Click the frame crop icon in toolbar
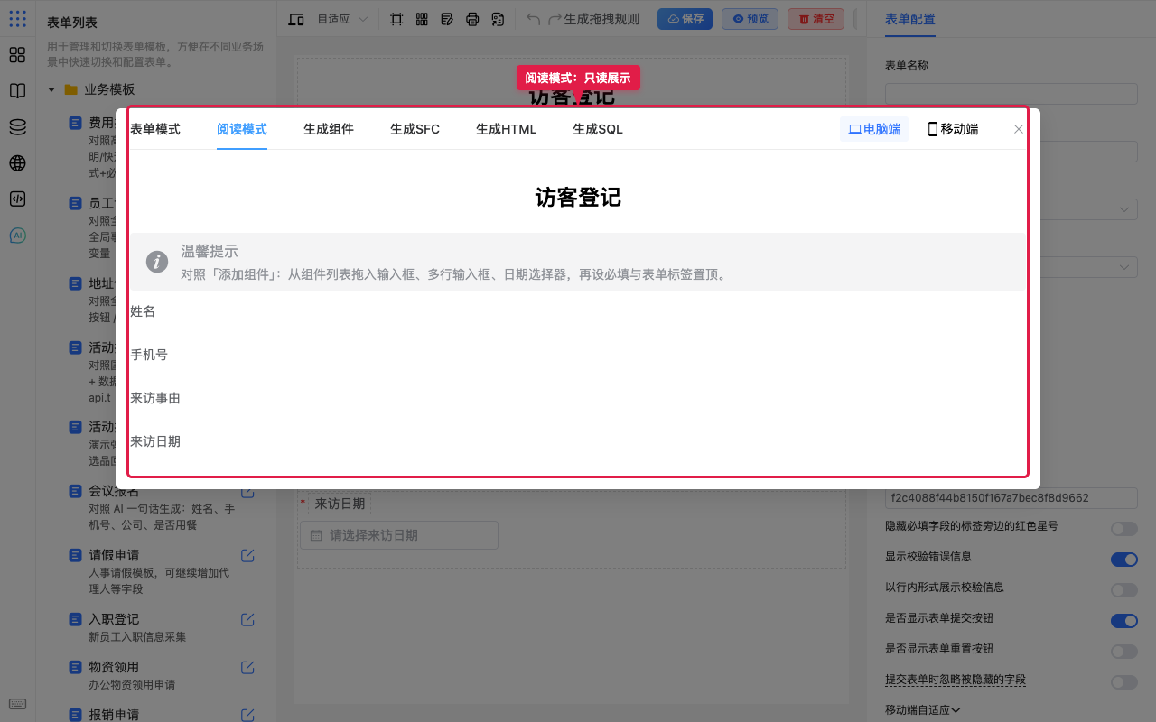 (x=396, y=19)
